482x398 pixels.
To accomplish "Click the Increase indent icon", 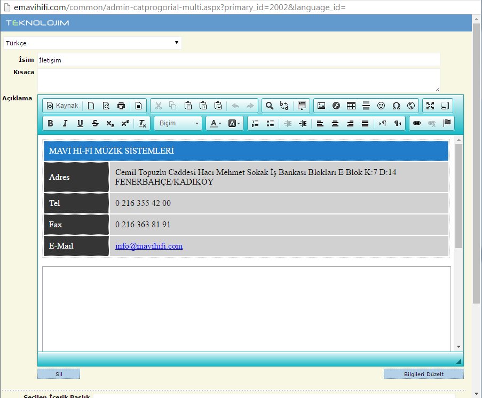I will pyautogui.click(x=303, y=124).
